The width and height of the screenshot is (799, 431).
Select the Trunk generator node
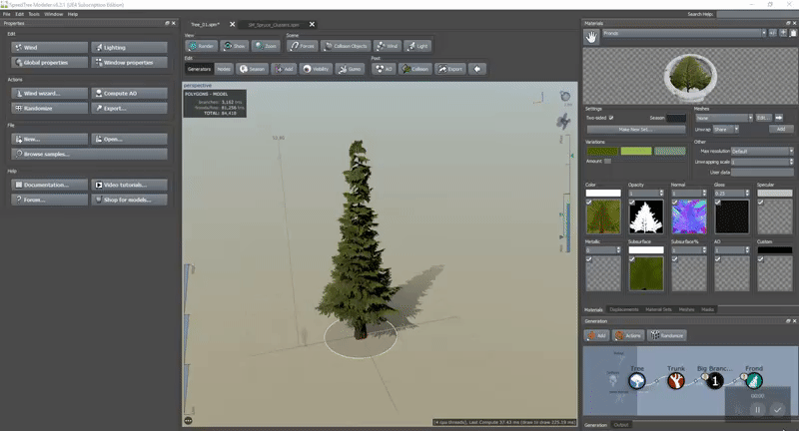[675, 380]
